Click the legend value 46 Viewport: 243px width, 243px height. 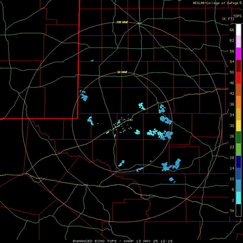tap(232, 83)
